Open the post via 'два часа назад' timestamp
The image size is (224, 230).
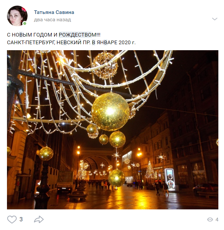point(52,20)
